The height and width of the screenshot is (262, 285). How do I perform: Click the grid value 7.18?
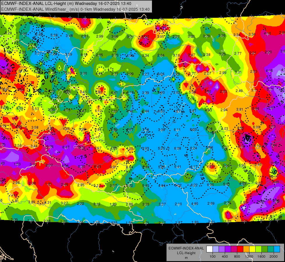[146, 130]
